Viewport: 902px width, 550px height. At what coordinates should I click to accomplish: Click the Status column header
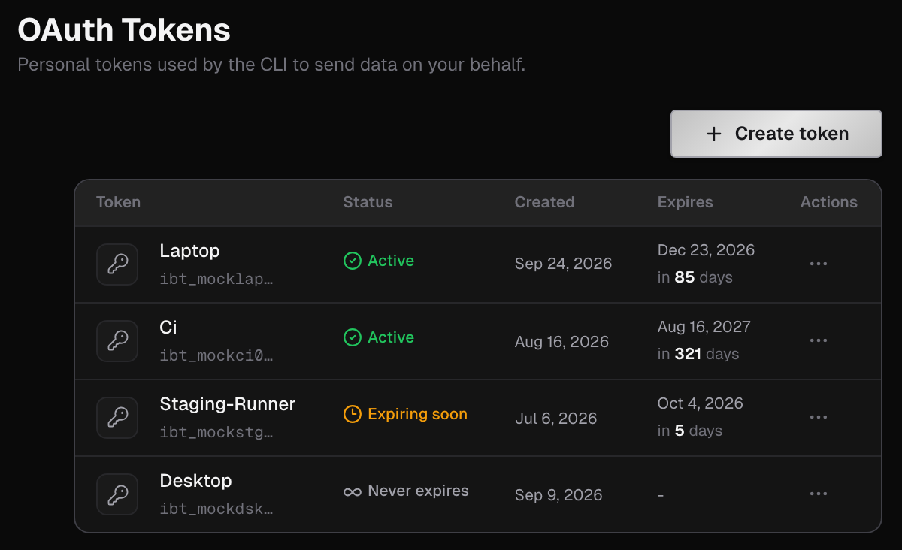pos(368,202)
